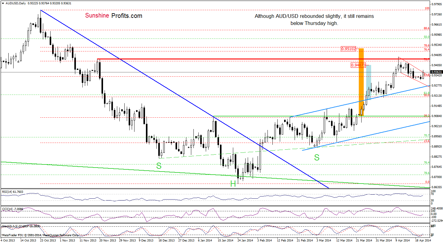Click the 0.89565 price axis value
This screenshot has width=443, height=243.
(x=437, y=136)
